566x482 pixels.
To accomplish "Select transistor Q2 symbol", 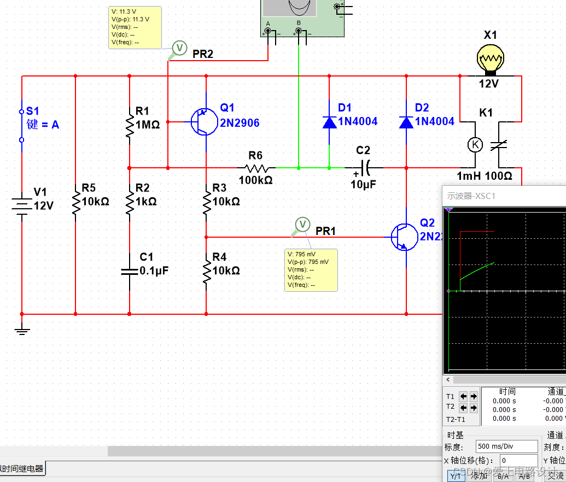I will [x=404, y=237].
